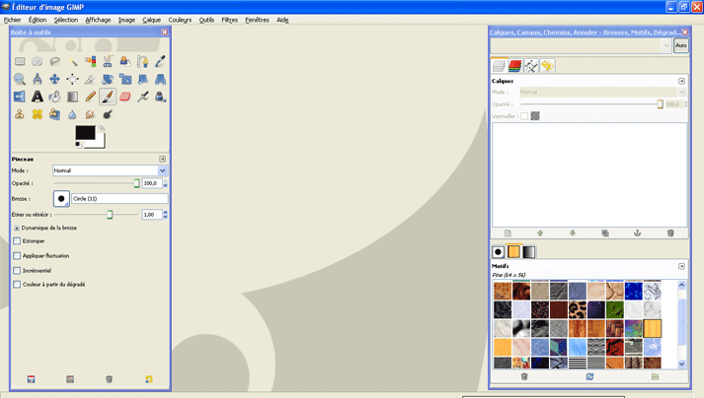This screenshot has height=398, width=704.
Task: Select the Crop knife tool
Action: click(90, 80)
